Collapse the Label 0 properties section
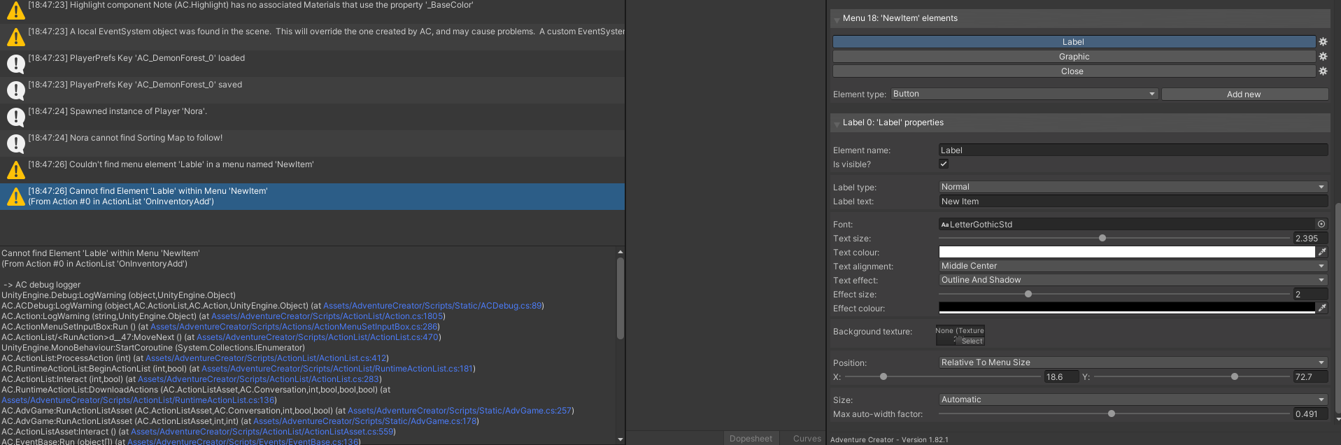 (837, 123)
